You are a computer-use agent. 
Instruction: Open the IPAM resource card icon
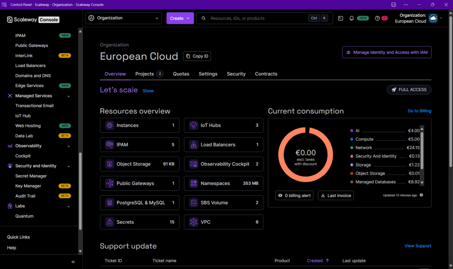[x=110, y=145]
